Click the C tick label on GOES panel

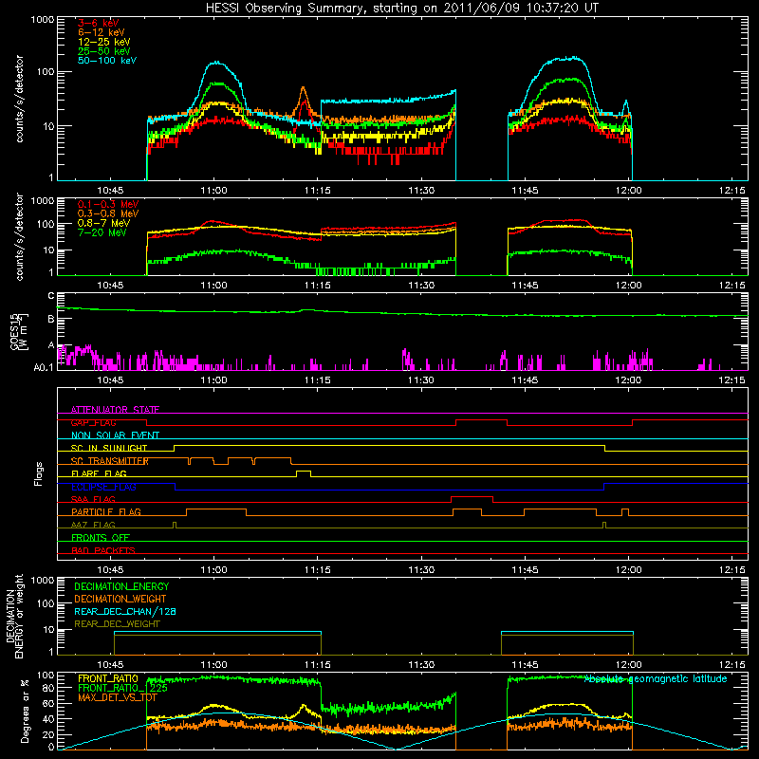51,296
